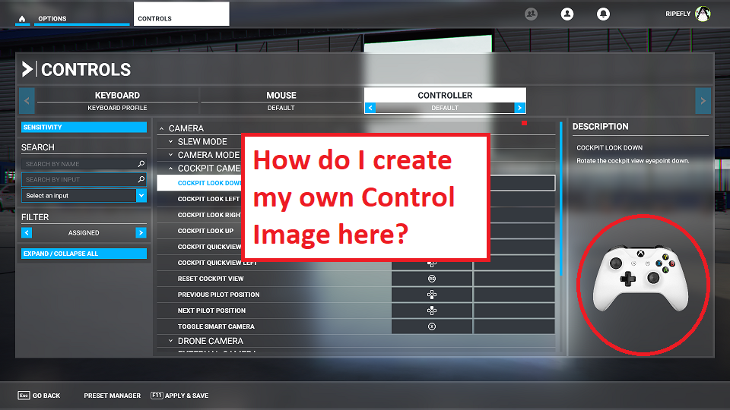This screenshot has height=410, width=730.
Task: Switch to previous controller profile
Action: [x=370, y=108]
